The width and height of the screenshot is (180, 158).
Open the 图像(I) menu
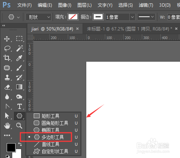click(x=65, y=5)
